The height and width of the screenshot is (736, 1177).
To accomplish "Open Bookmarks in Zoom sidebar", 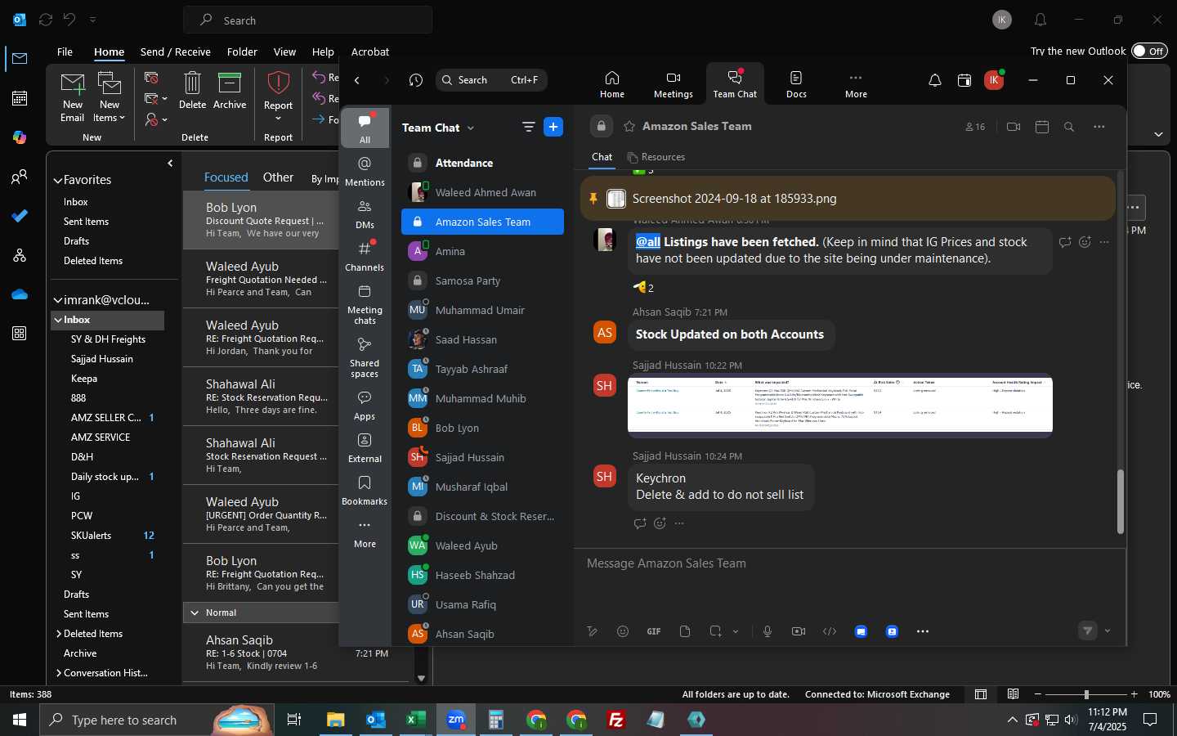I will pyautogui.click(x=365, y=491).
